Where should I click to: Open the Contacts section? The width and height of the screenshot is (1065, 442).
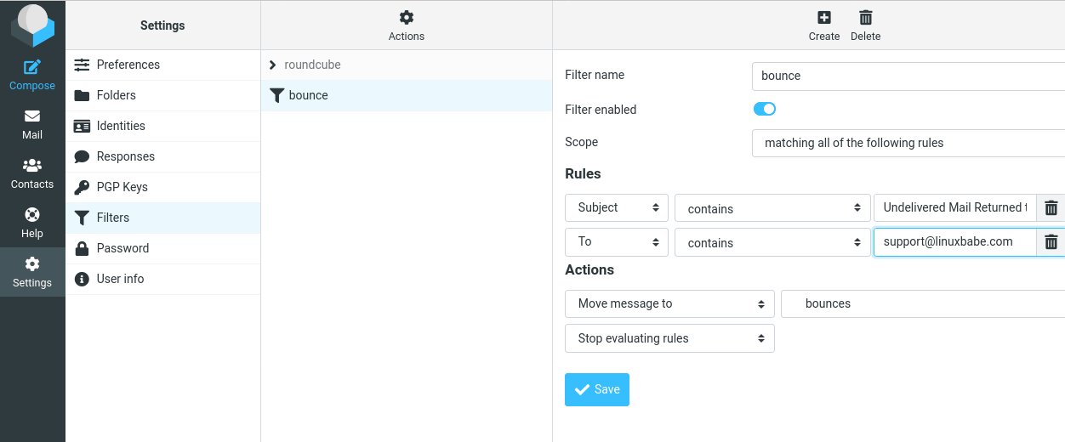coord(32,173)
